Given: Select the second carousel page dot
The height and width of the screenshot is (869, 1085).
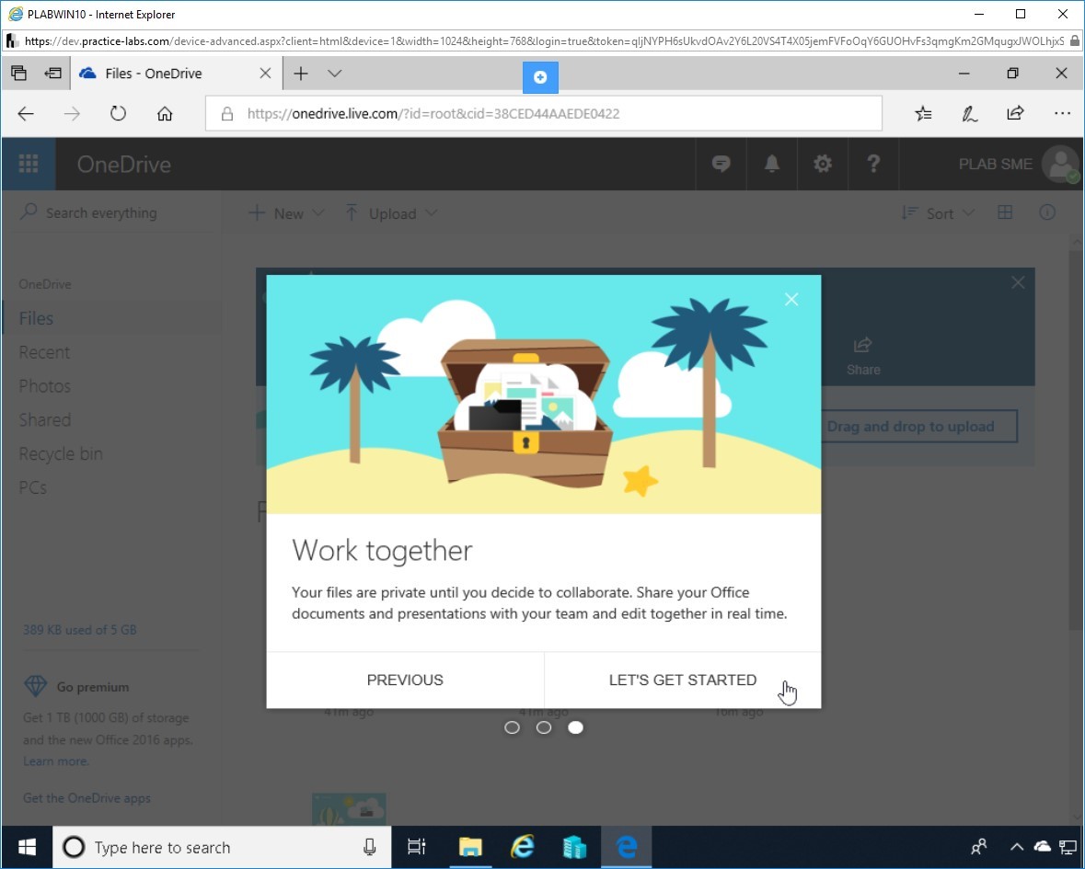Looking at the screenshot, I should pyautogui.click(x=544, y=727).
